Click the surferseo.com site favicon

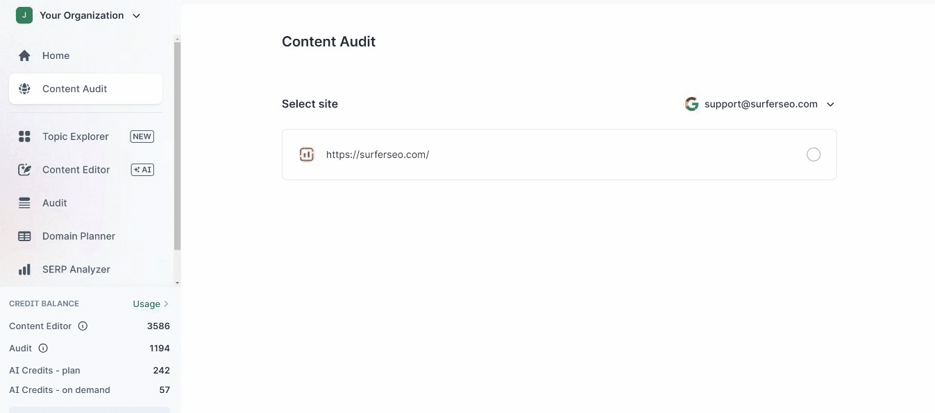click(x=307, y=155)
